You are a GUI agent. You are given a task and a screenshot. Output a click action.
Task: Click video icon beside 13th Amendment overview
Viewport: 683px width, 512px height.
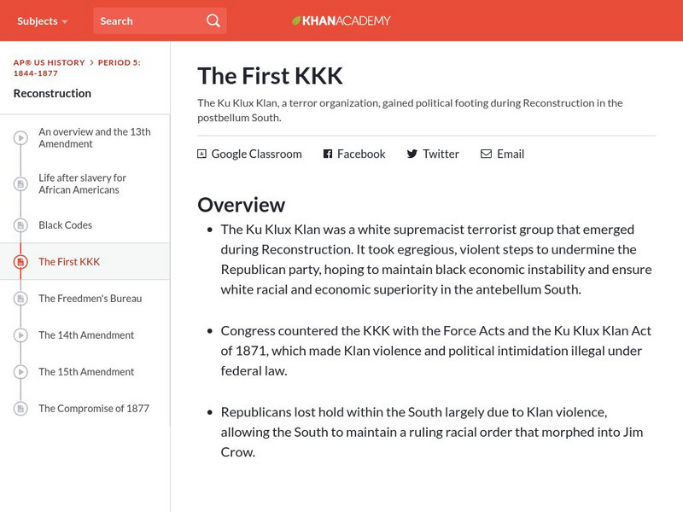pyautogui.click(x=20, y=138)
